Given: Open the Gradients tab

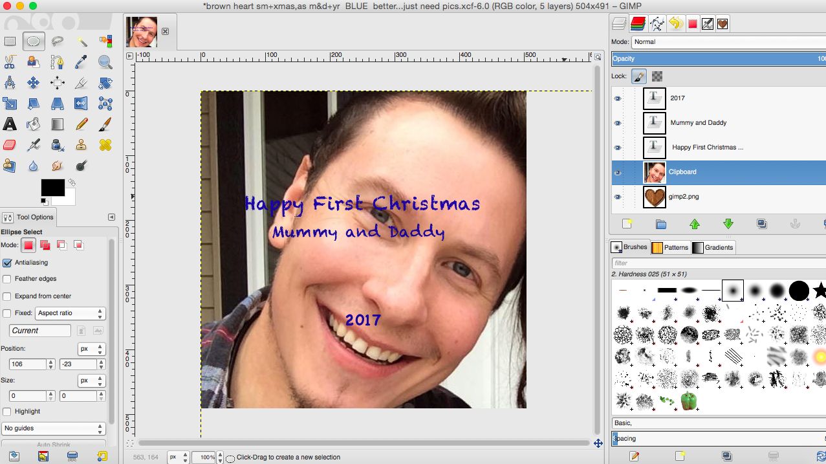Looking at the screenshot, I should 713,247.
